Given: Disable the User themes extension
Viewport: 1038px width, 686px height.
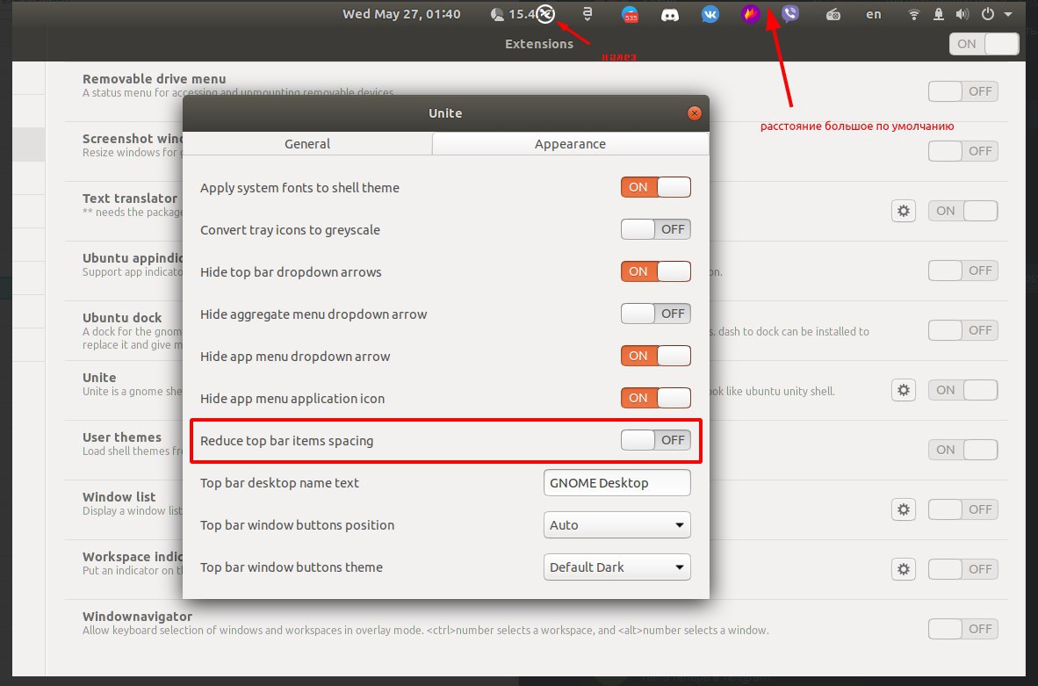Looking at the screenshot, I should point(962,450).
